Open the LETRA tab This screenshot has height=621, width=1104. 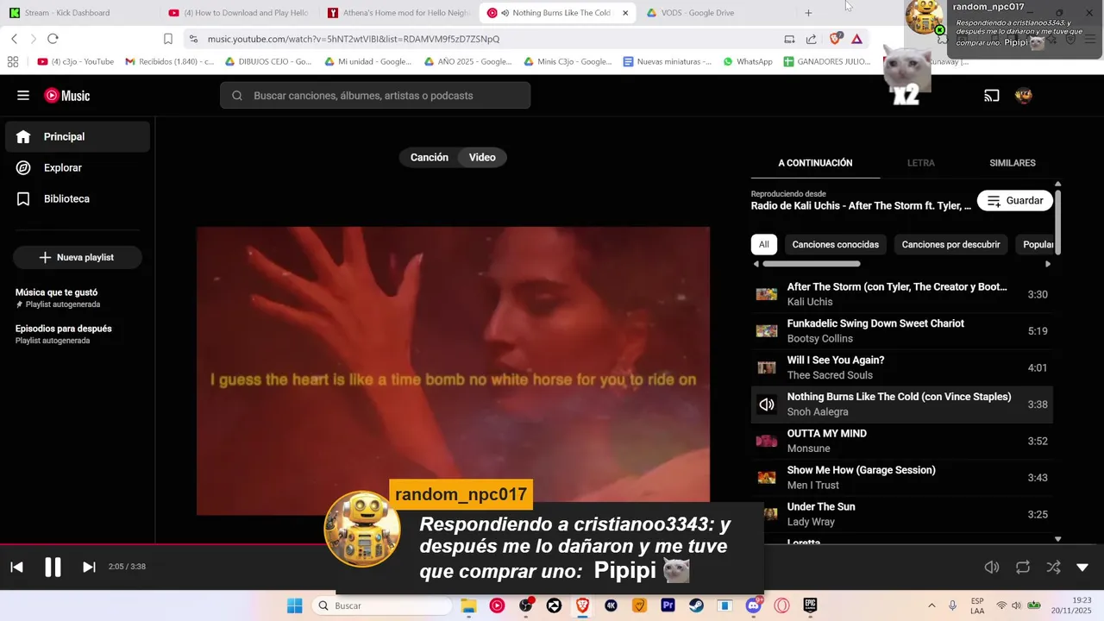point(920,163)
